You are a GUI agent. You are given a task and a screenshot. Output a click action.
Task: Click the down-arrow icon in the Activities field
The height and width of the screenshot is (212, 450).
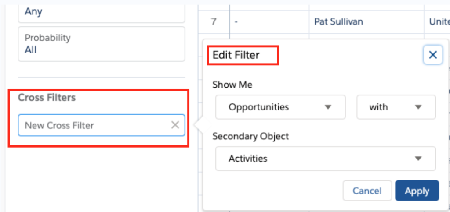(418, 159)
